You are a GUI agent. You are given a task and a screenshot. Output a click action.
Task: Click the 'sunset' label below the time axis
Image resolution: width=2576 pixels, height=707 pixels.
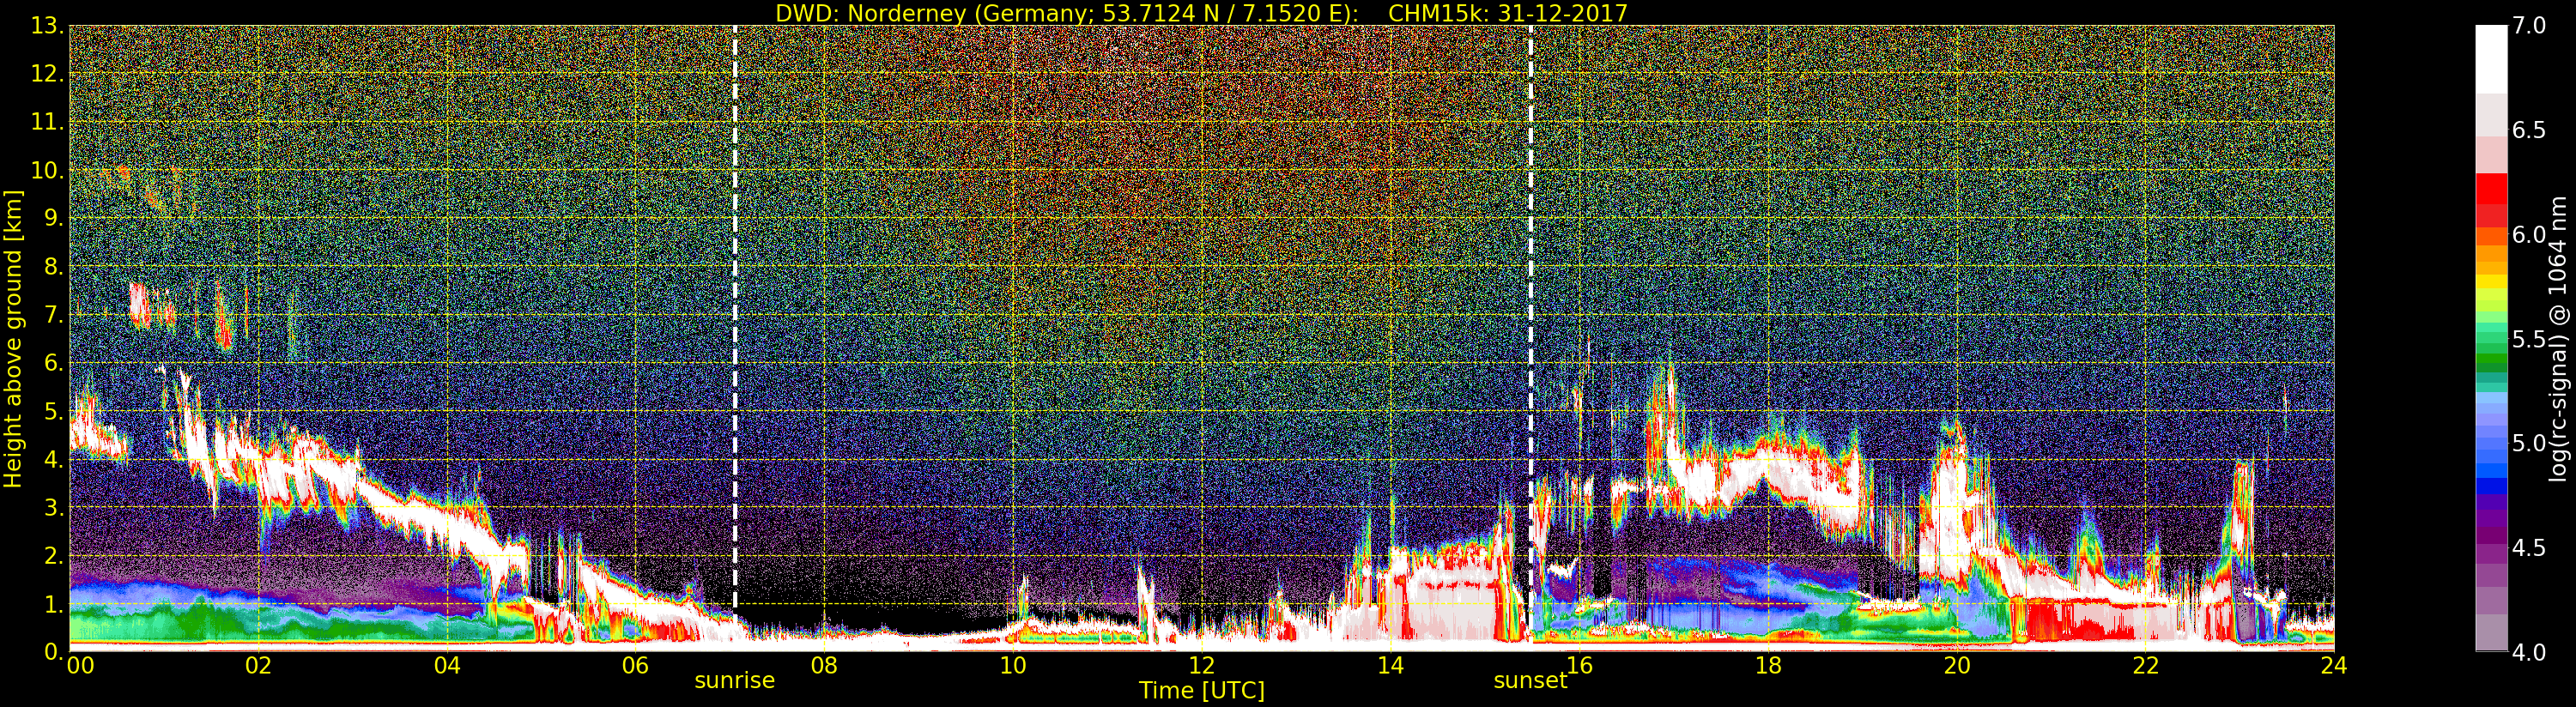(x=1530, y=680)
